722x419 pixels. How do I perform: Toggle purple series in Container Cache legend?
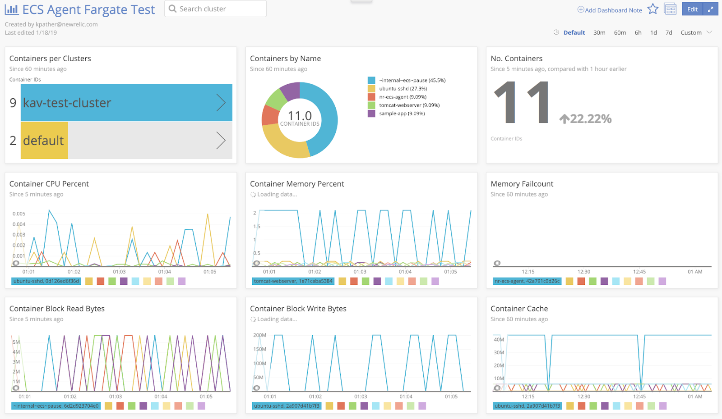[x=605, y=406]
